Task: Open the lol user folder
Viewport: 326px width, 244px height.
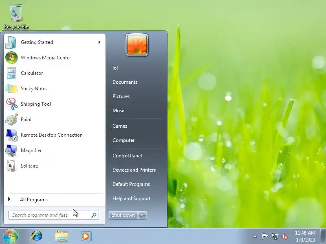Action: [115, 68]
